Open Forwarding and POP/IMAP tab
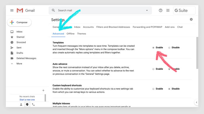 [147, 27]
